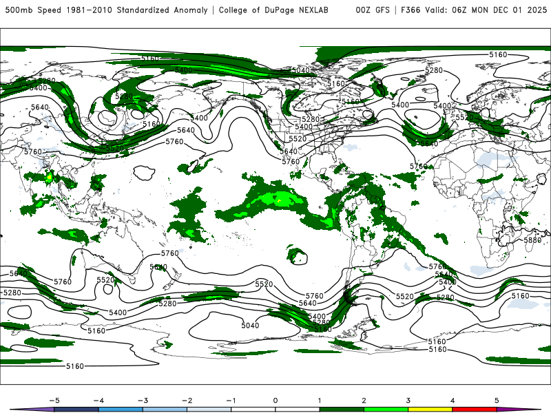Screen dimensions: 551x413
Task: Click the blue -4 to -3 colorbar segment
Action: click(x=121, y=410)
